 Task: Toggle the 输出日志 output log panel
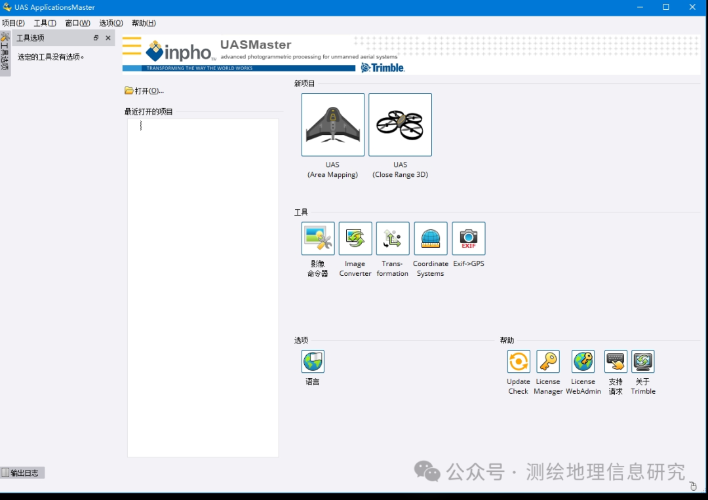pos(22,472)
